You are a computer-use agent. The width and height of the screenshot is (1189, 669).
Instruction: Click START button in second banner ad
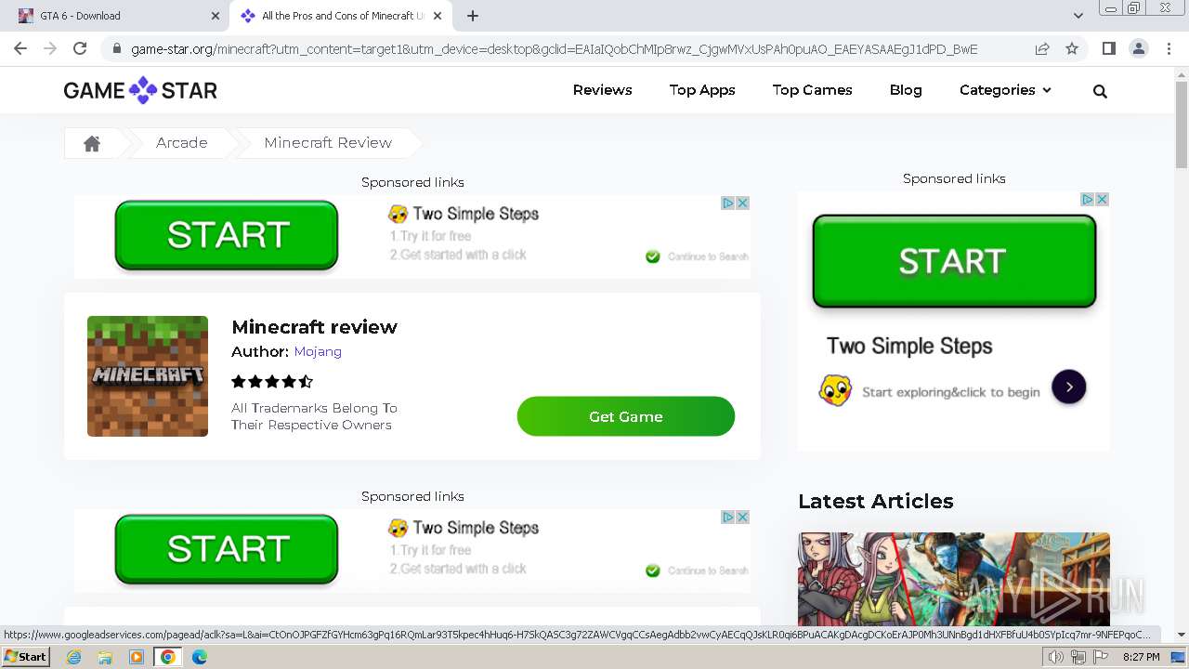(226, 549)
